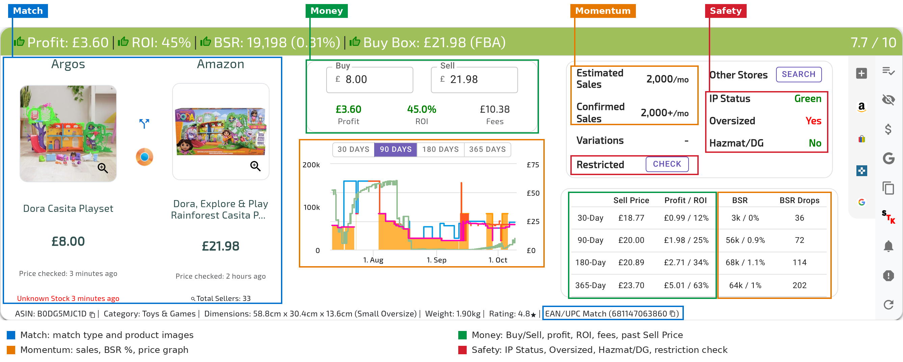Click the IP Status Green value

tap(808, 99)
